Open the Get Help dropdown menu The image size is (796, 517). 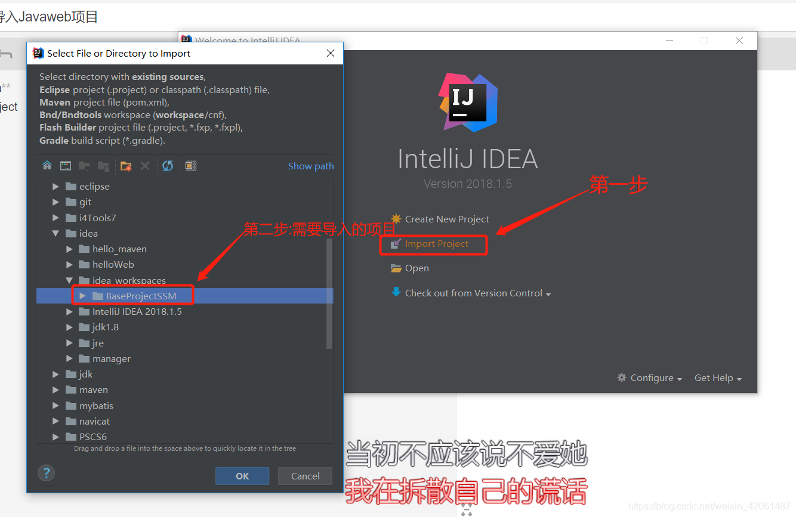[718, 377]
